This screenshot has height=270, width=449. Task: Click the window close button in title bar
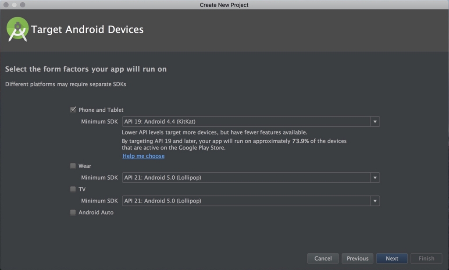6,5
